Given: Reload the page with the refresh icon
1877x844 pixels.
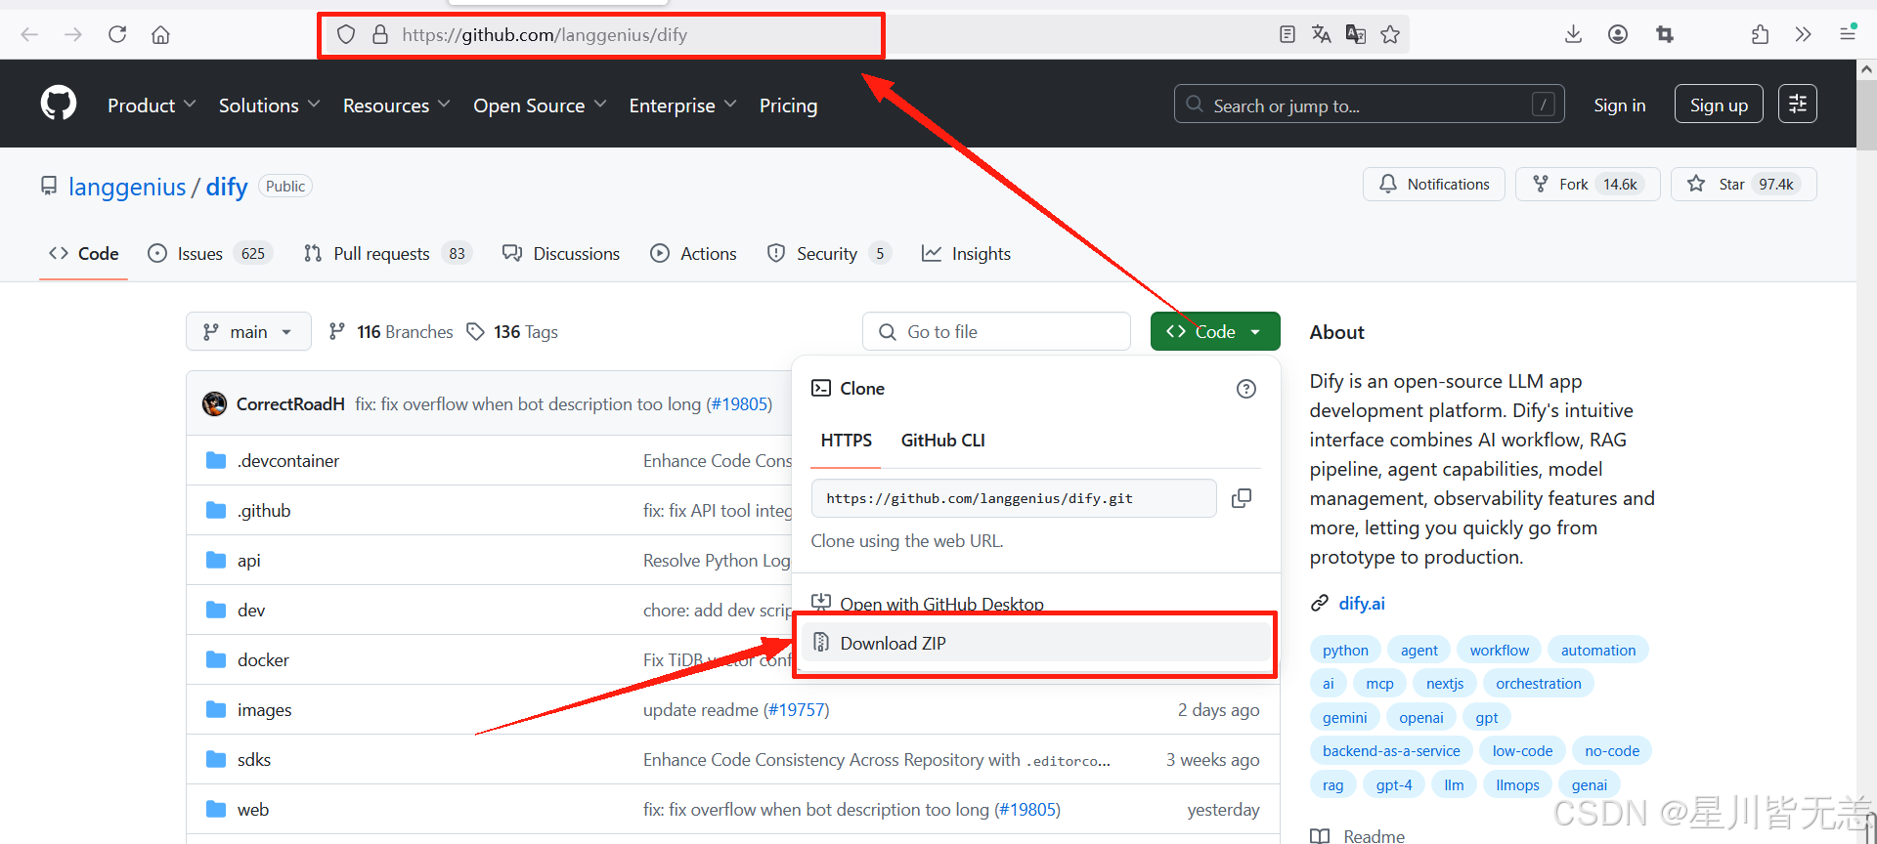Looking at the screenshot, I should [117, 34].
